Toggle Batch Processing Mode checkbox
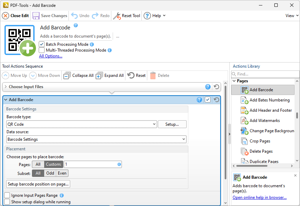Image resolution: width=300 pixels, height=206 pixels. click(41, 44)
